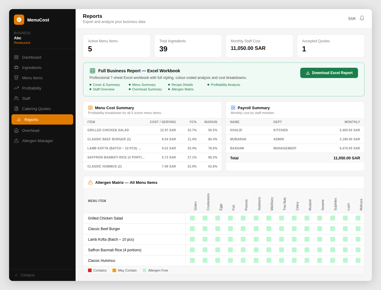Screen dimensions: 381x290
Task: Open the Menu Items page
Action: pyautogui.click(x=42, y=78)
